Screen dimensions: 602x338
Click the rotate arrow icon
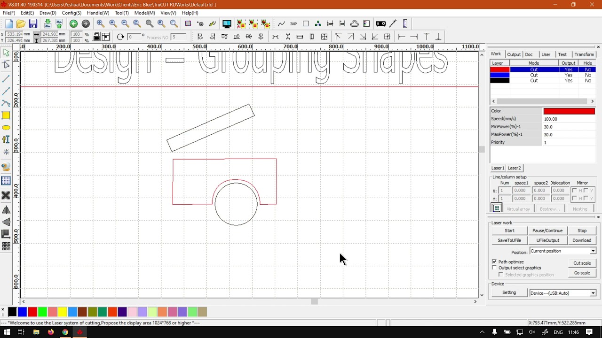(x=120, y=37)
